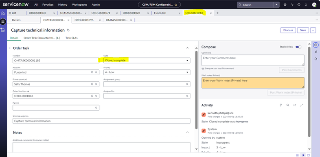Collapse the Order Task section

pyautogui.click(x=187, y=48)
